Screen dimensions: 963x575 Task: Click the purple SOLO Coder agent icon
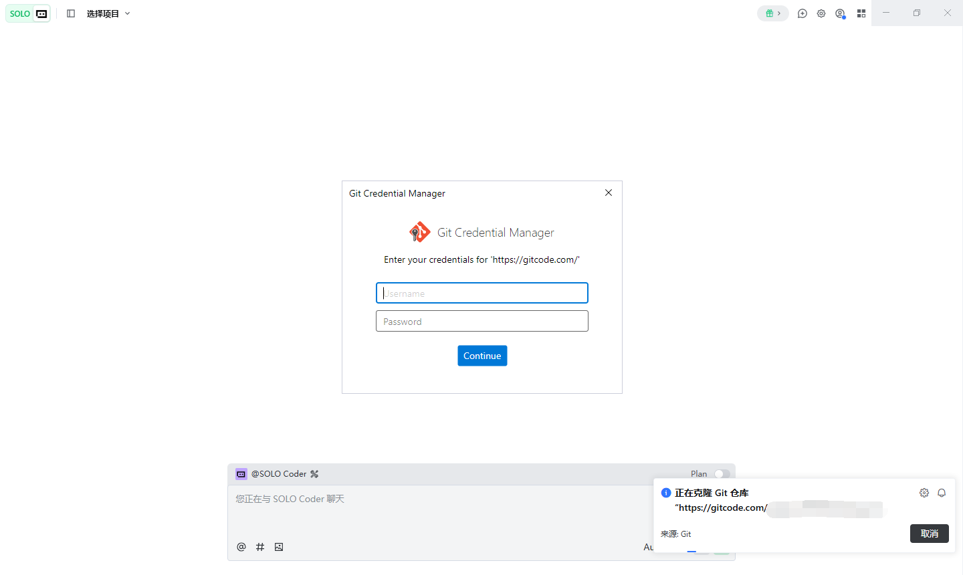point(241,474)
